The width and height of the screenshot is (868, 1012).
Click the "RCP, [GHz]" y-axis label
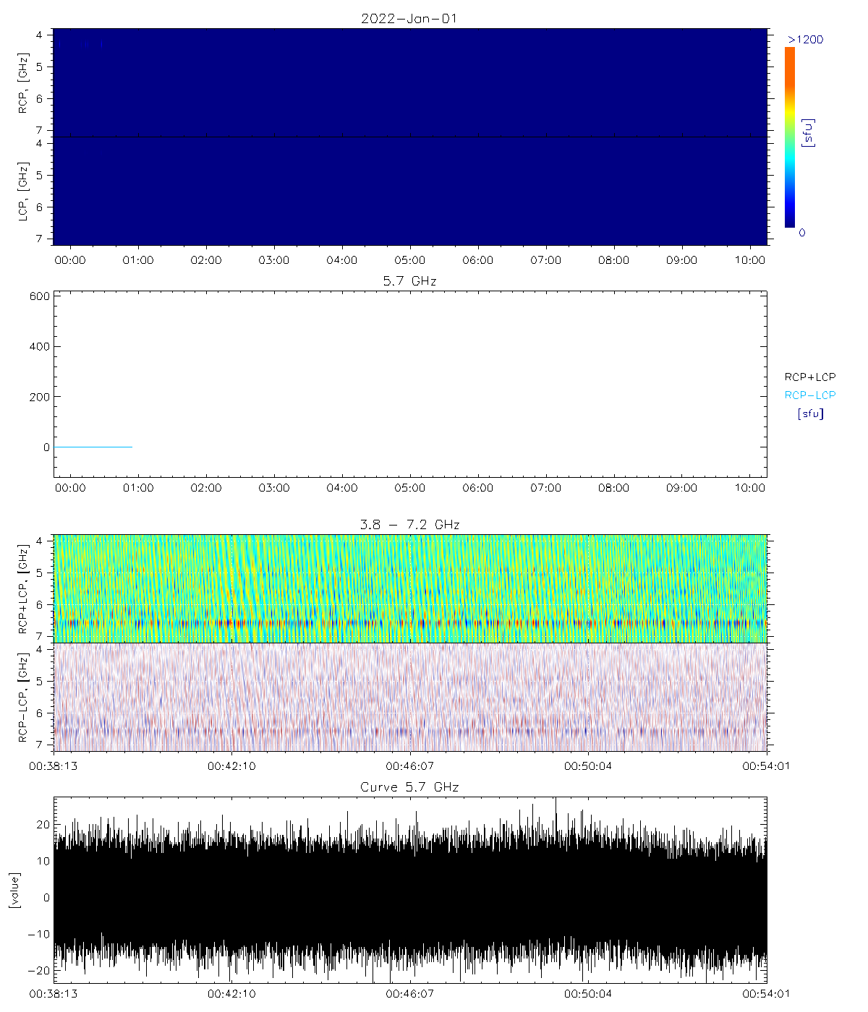(x=25, y=82)
